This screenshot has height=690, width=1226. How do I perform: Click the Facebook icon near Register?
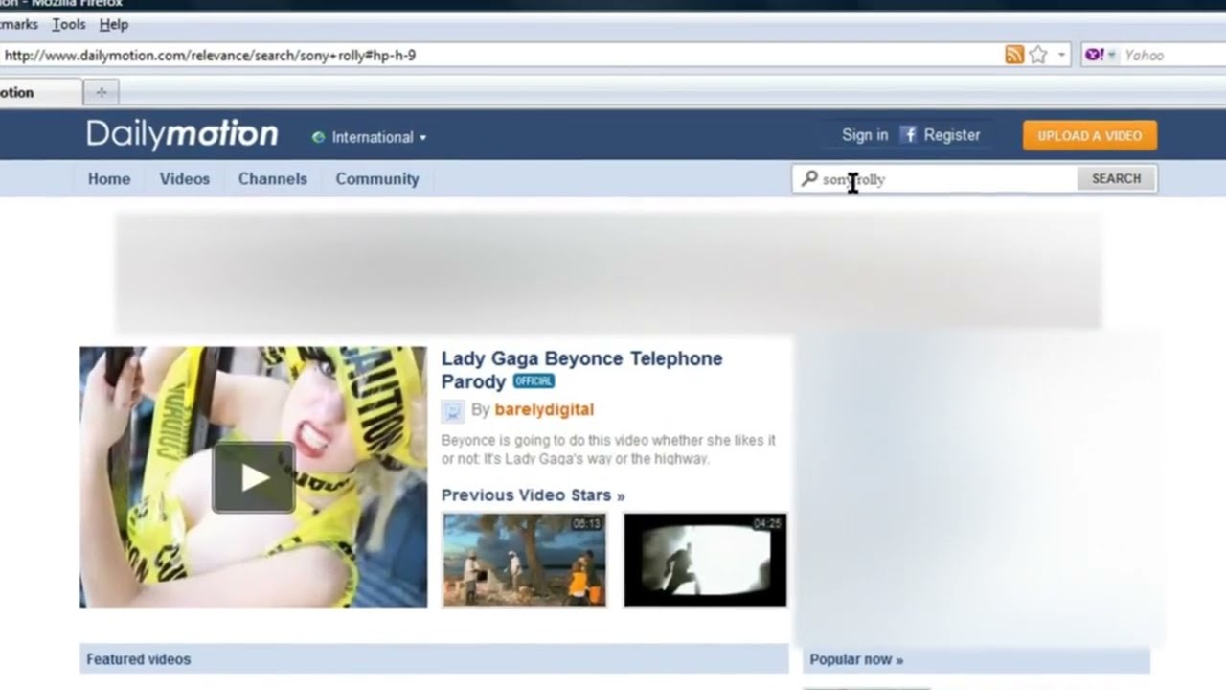coord(908,135)
